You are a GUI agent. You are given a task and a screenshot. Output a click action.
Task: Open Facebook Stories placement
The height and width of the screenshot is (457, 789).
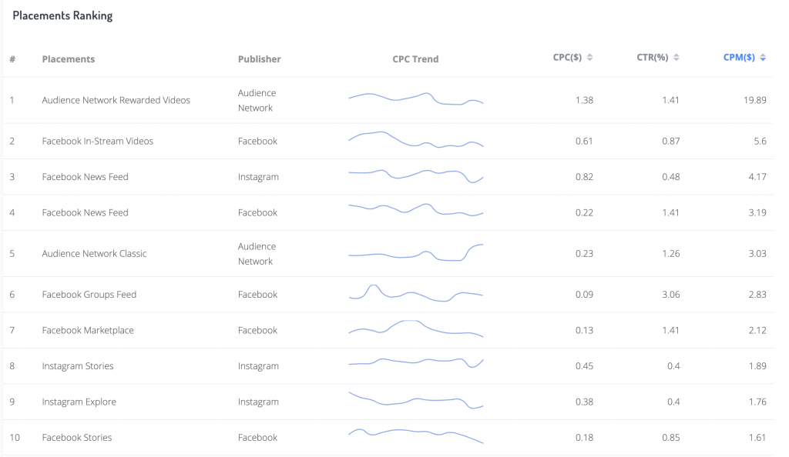[x=76, y=438]
